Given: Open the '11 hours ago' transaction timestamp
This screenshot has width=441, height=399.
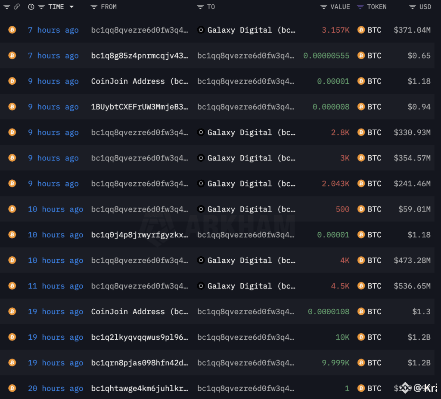Looking at the screenshot, I should [x=56, y=286].
